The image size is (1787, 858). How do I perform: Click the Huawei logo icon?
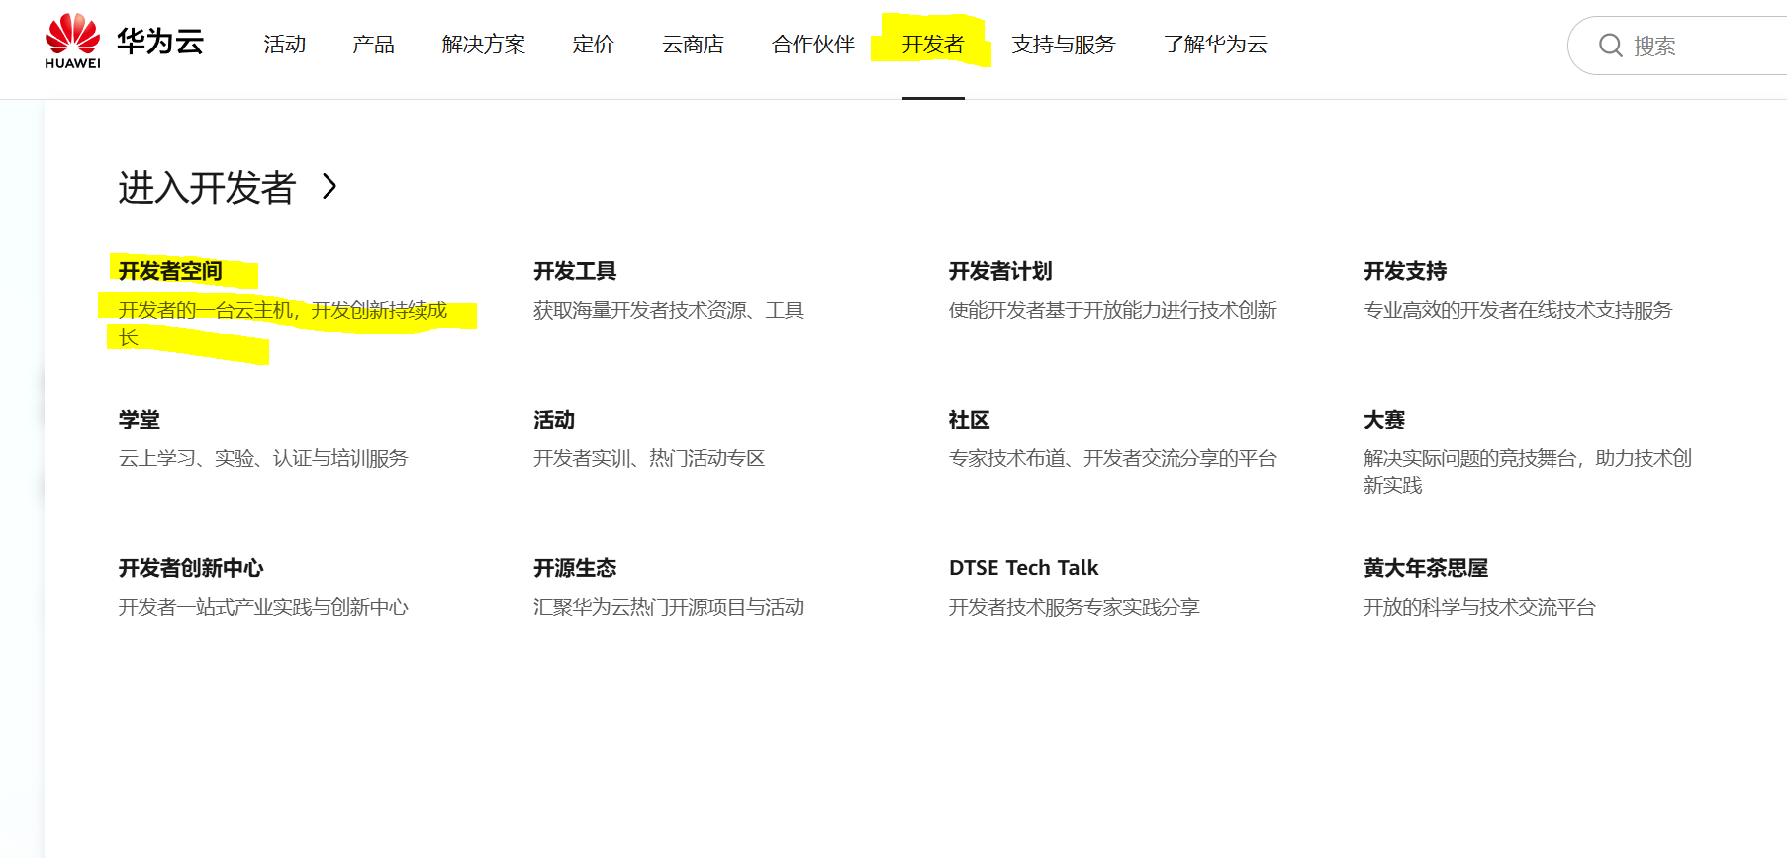72,41
